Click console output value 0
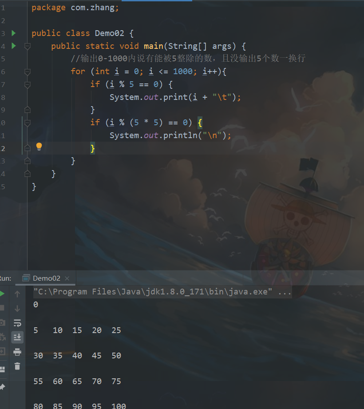 point(36,304)
